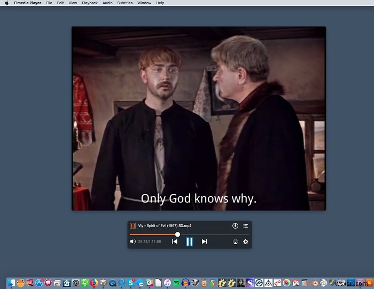Open the Photos app from the dock
The height and width of the screenshot is (289, 374).
coord(286,283)
